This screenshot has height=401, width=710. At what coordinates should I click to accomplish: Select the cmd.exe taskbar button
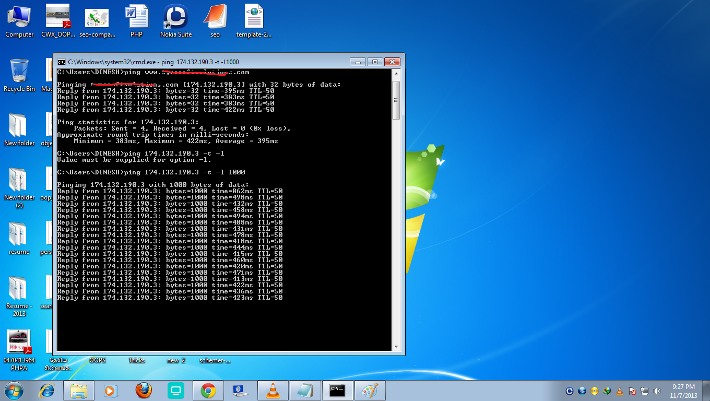pyautogui.click(x=338, y=390)
